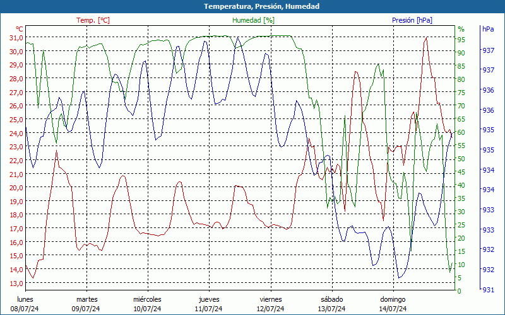Click green "95" on the humidity axis
This screenshot has width=505, height=315.
[461, 40]
